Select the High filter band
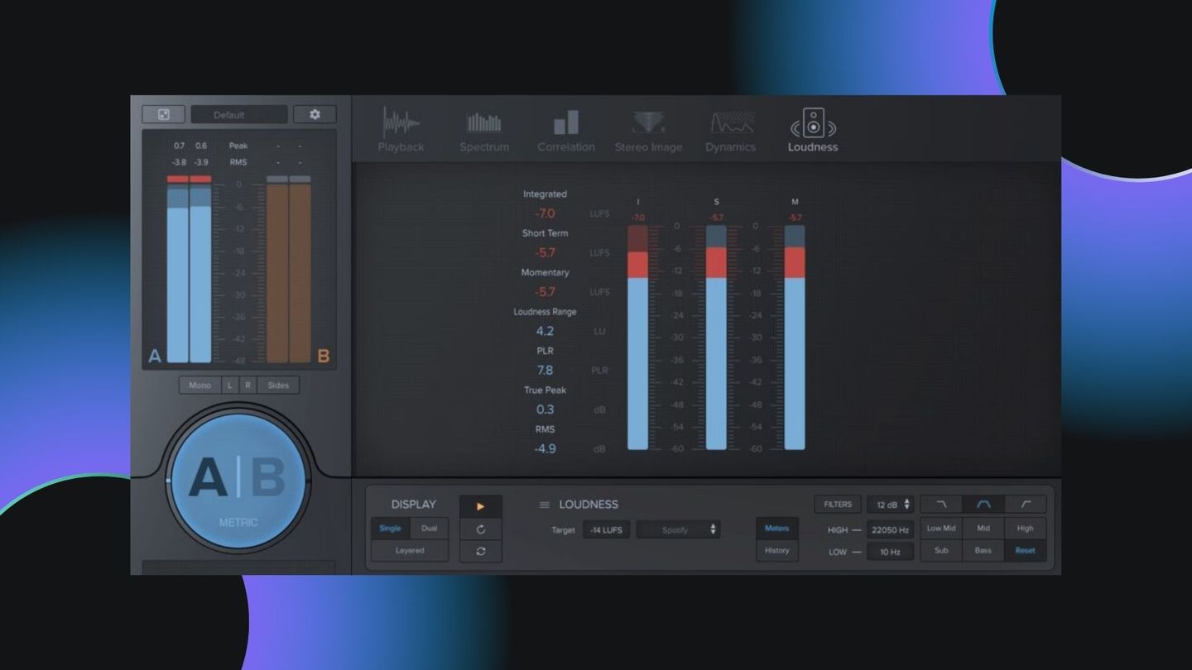 1026,529
